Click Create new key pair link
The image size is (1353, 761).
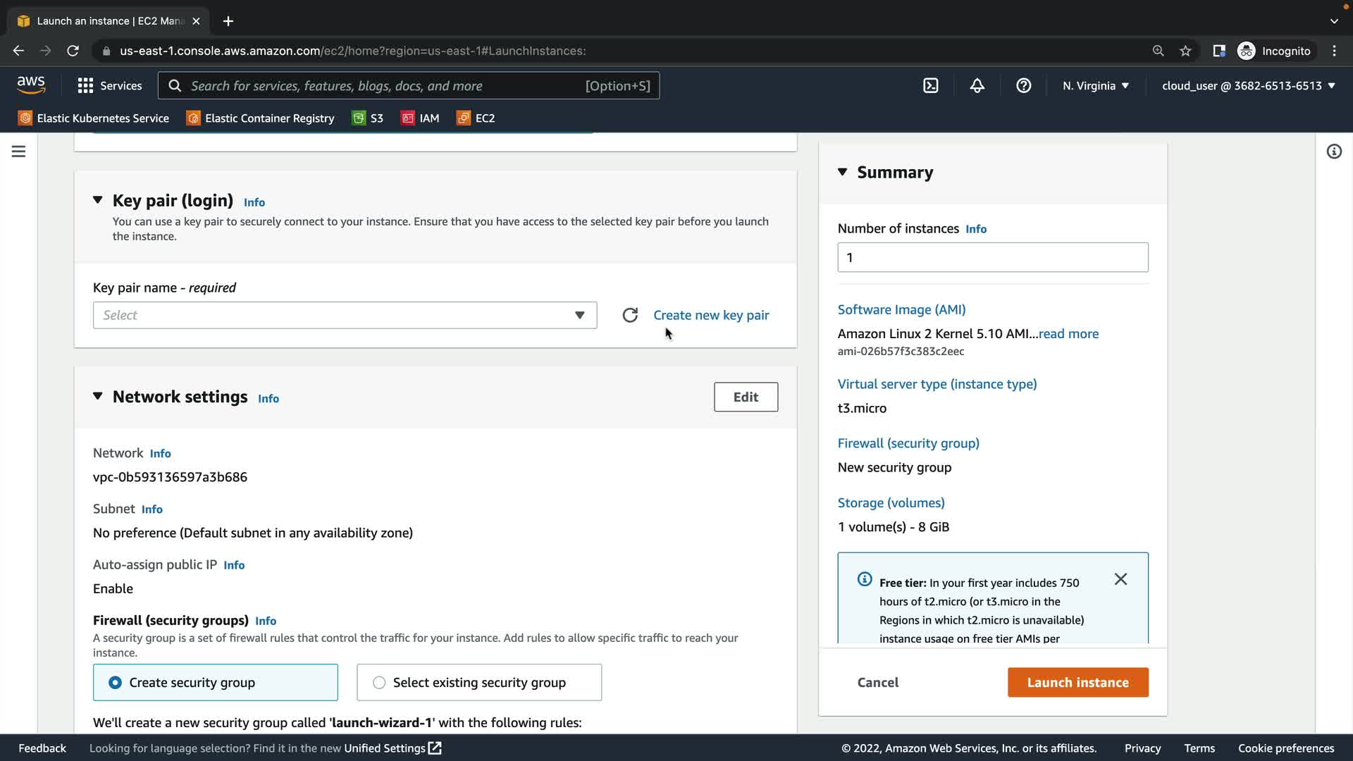tap(710, 315)
